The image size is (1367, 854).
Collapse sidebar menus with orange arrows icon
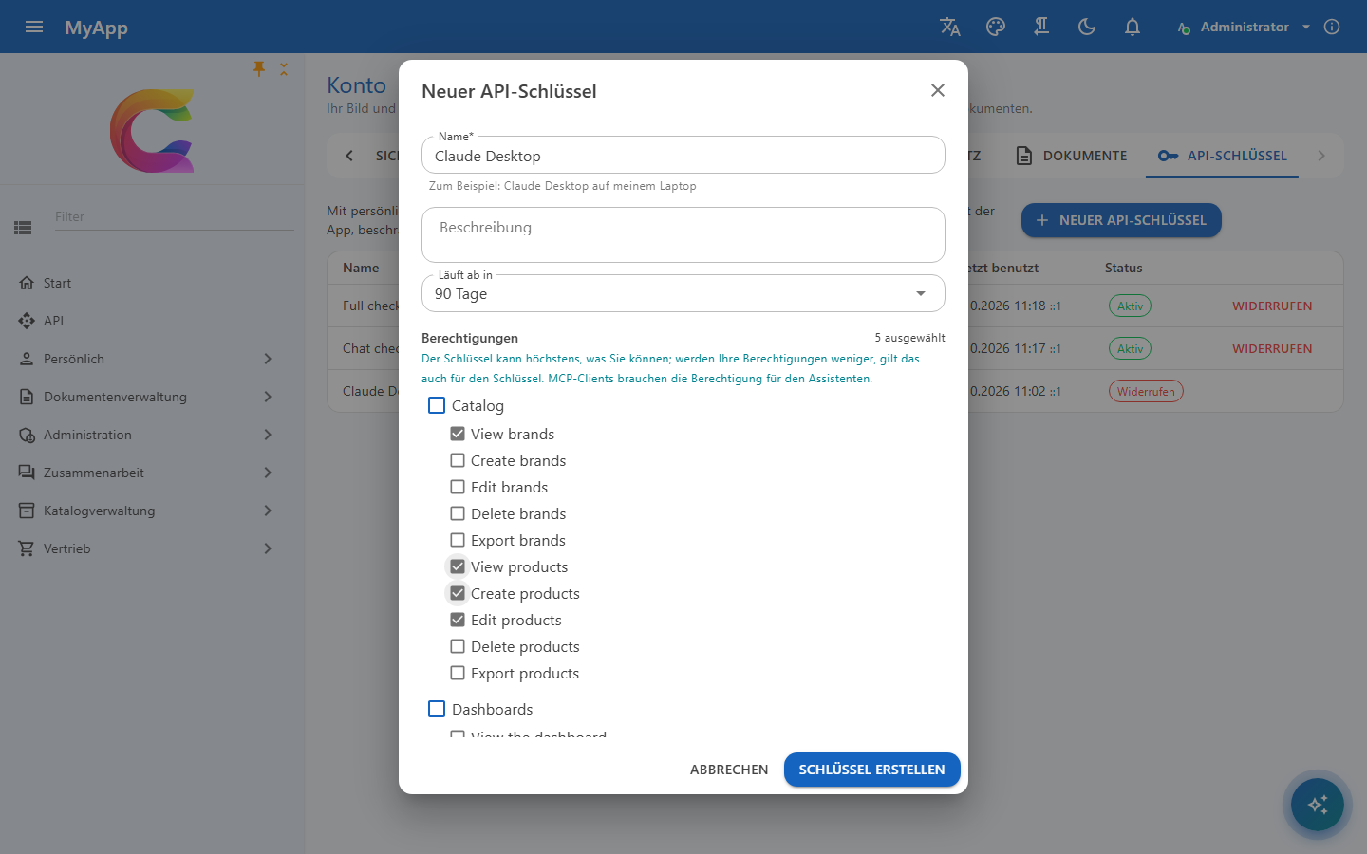[283, 68]
